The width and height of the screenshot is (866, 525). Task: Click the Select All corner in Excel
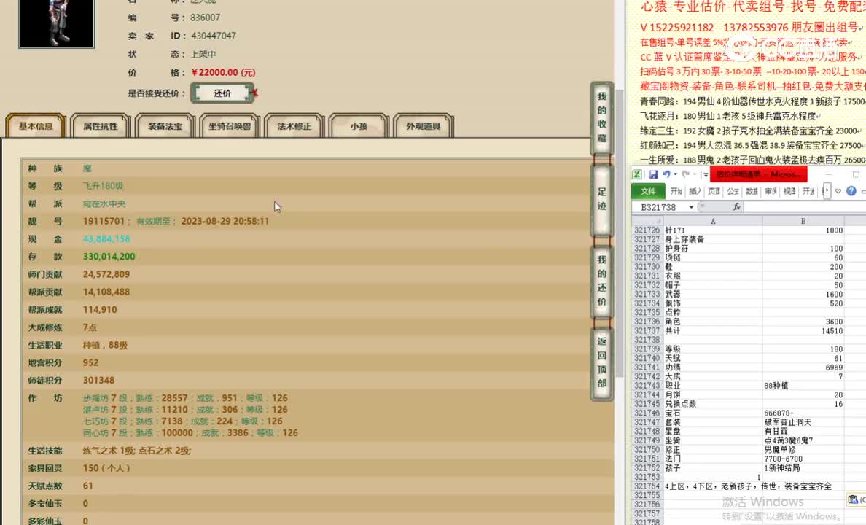[647, 221]
